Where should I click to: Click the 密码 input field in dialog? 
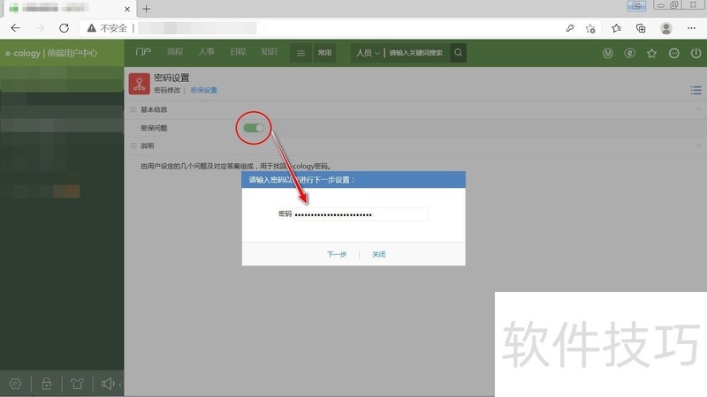point(361,214)
